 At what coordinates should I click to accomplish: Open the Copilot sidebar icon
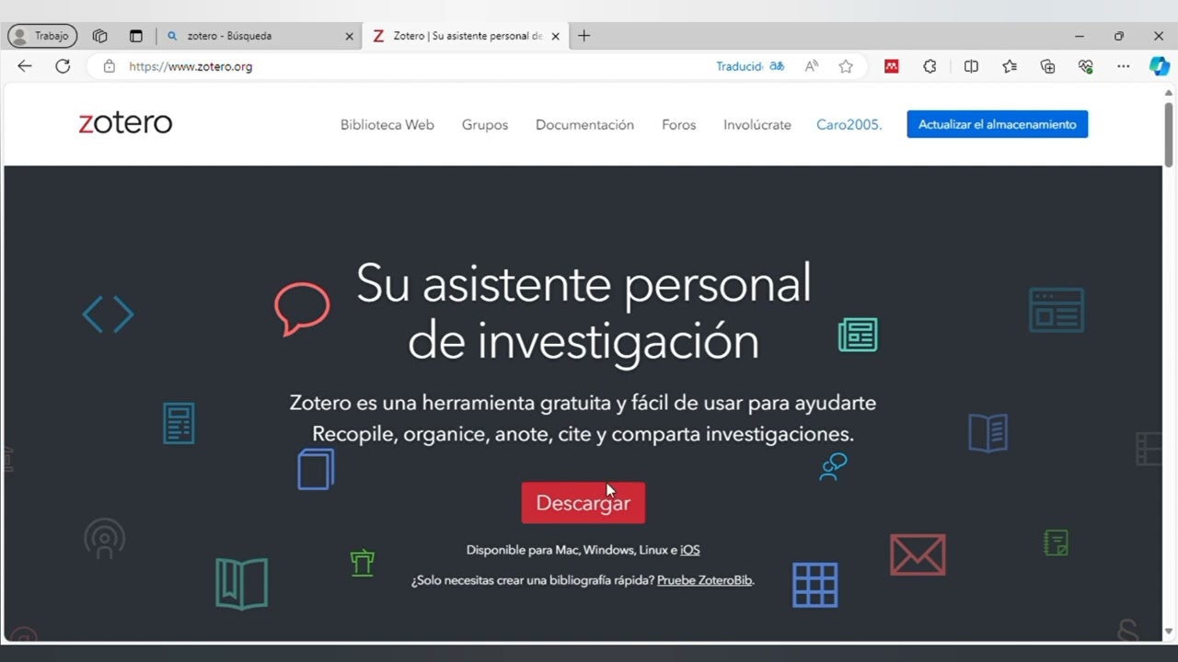[1160, 66]
